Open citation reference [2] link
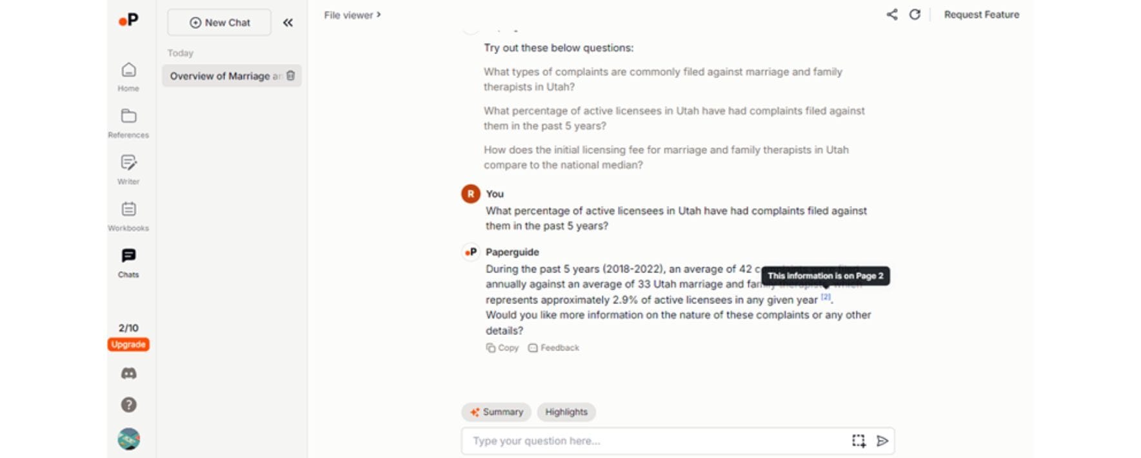Screen dimensions: 1141x458 pyautogui.click(x=826, y=298)
